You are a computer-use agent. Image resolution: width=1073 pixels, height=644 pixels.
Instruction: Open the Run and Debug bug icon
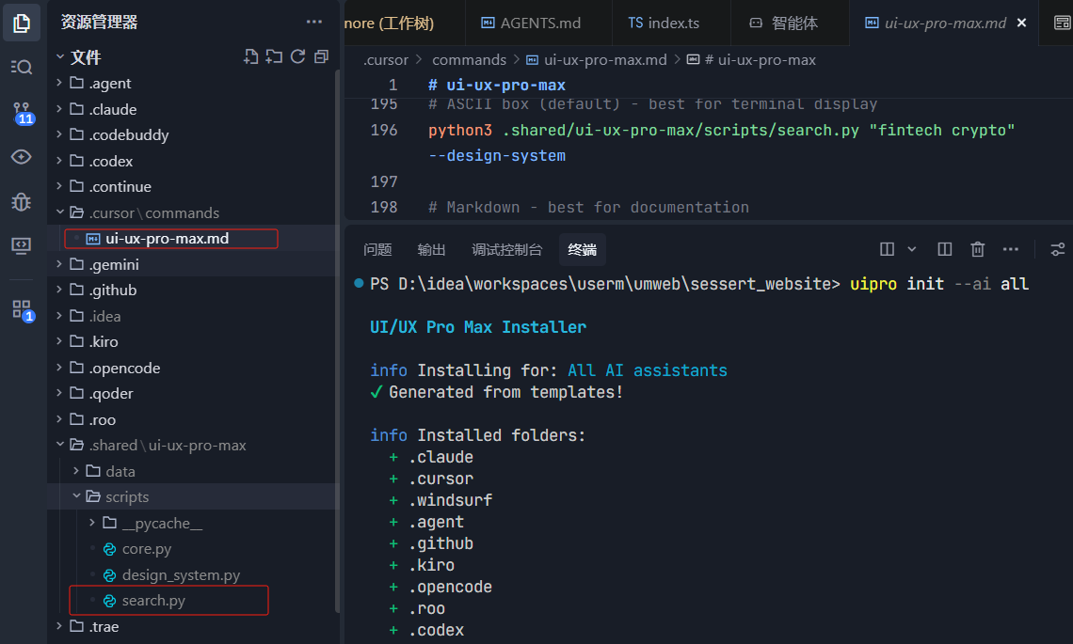tap(22, 201)
